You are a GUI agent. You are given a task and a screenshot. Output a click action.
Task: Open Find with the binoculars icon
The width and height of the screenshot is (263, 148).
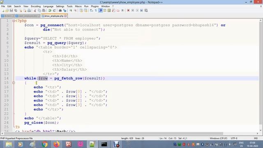click(60, 11)
